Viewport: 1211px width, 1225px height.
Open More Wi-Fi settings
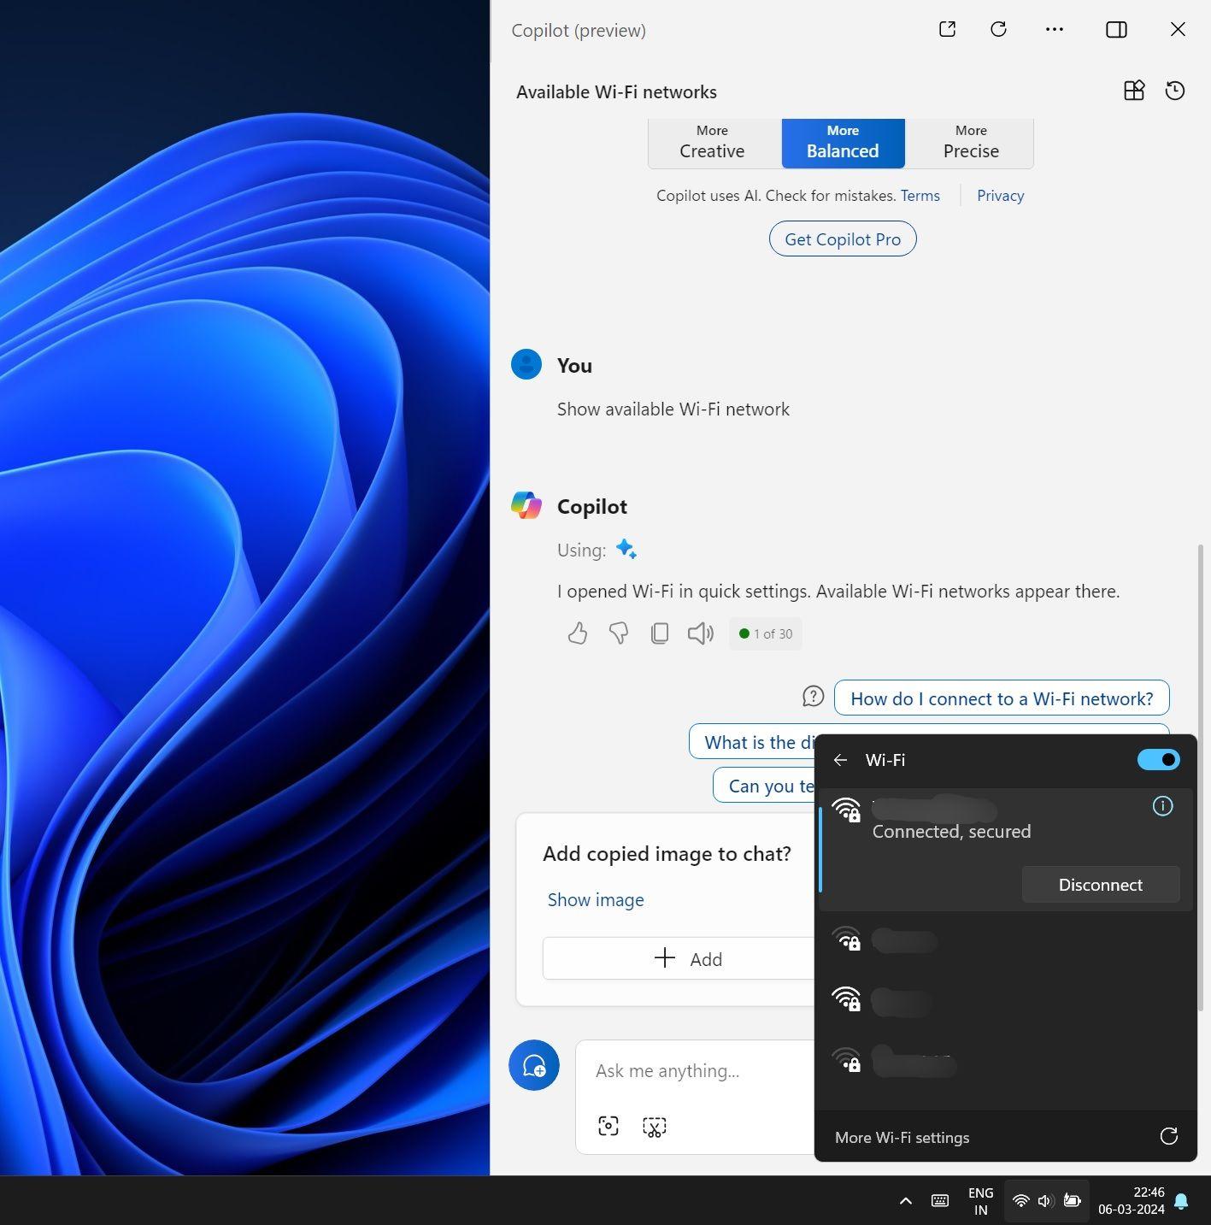coord(902,1137)
